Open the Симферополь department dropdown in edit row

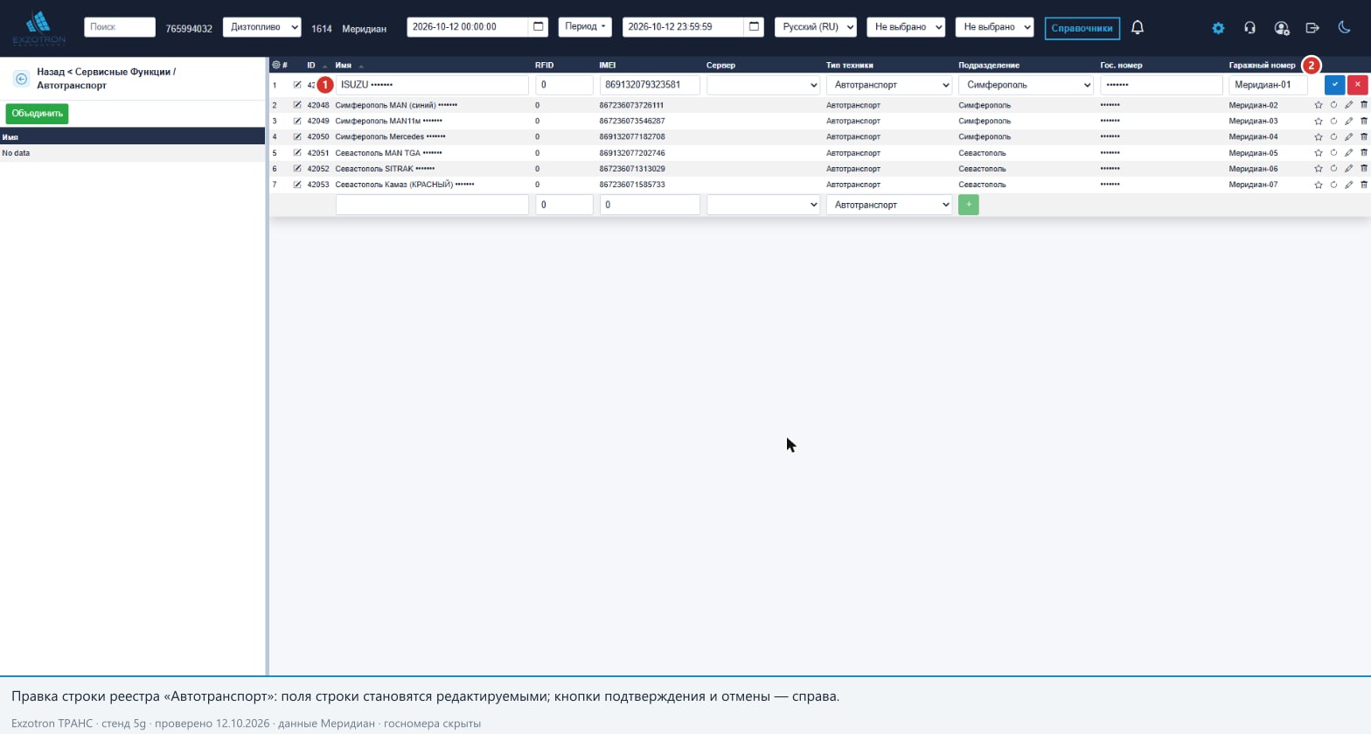pyautogui.click(x=1026, y=85)
